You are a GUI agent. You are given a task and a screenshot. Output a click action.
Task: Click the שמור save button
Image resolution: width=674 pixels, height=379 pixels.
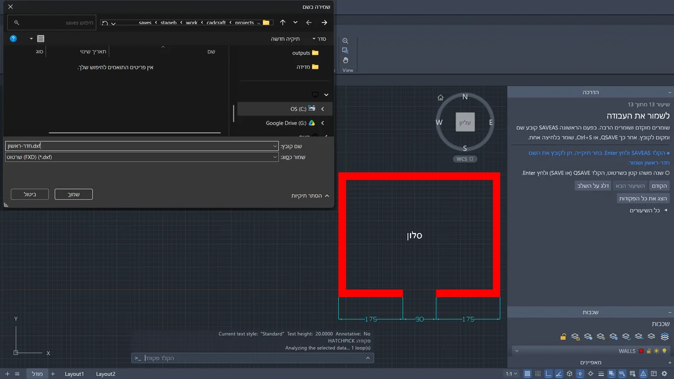pyautogui.click(x=74, y=194)
